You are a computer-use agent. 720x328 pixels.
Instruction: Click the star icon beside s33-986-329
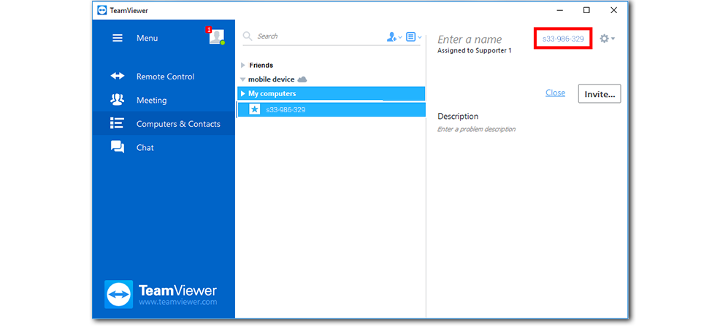(x=254, y=109)
